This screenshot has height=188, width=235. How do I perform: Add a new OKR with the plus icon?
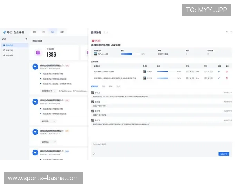[x=26, y=39]
